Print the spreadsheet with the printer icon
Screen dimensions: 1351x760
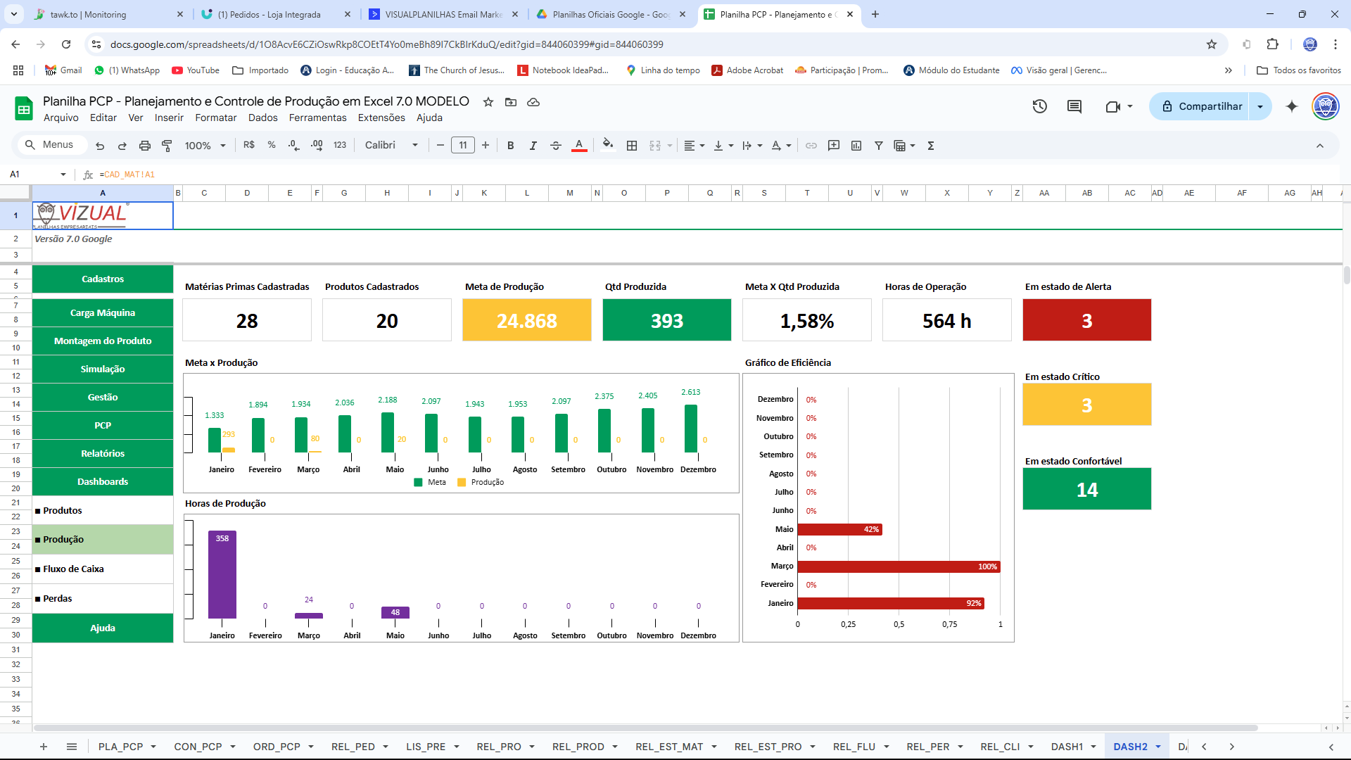(145, 146)
